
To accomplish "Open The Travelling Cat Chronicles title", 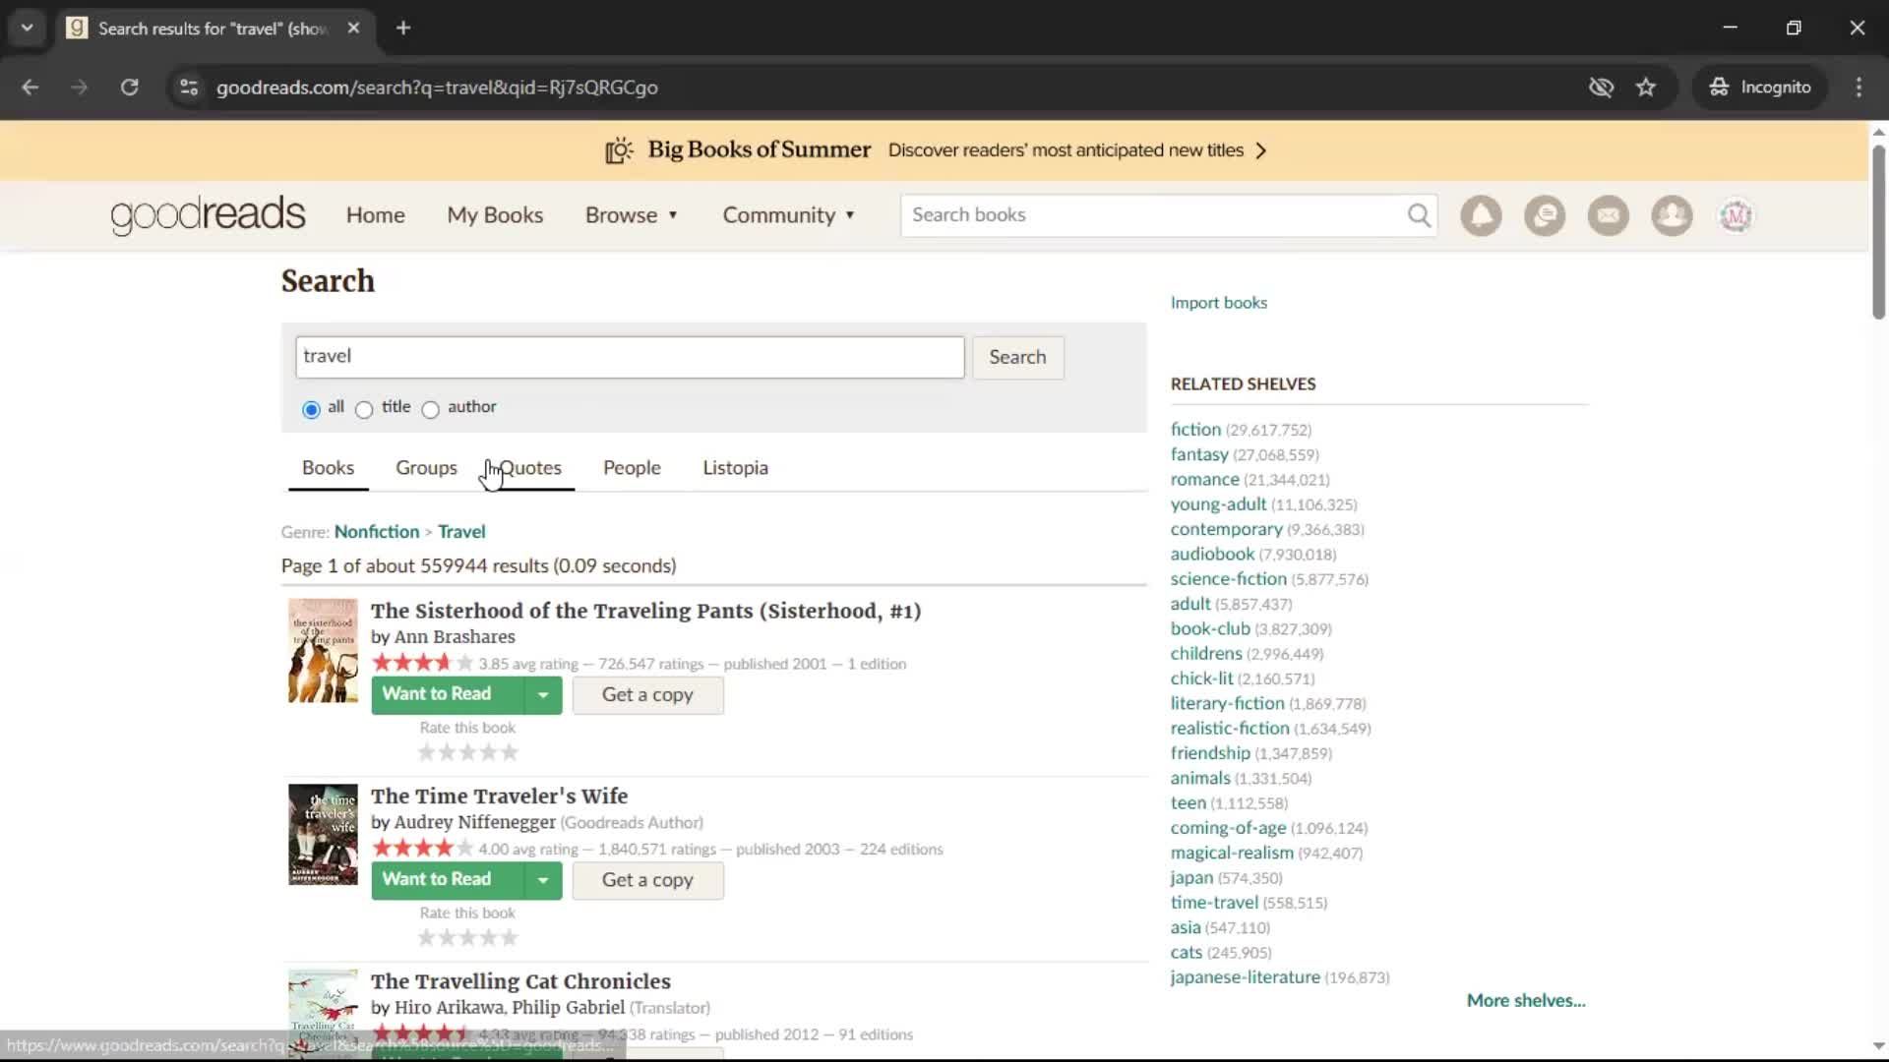I will pos(520,981).
